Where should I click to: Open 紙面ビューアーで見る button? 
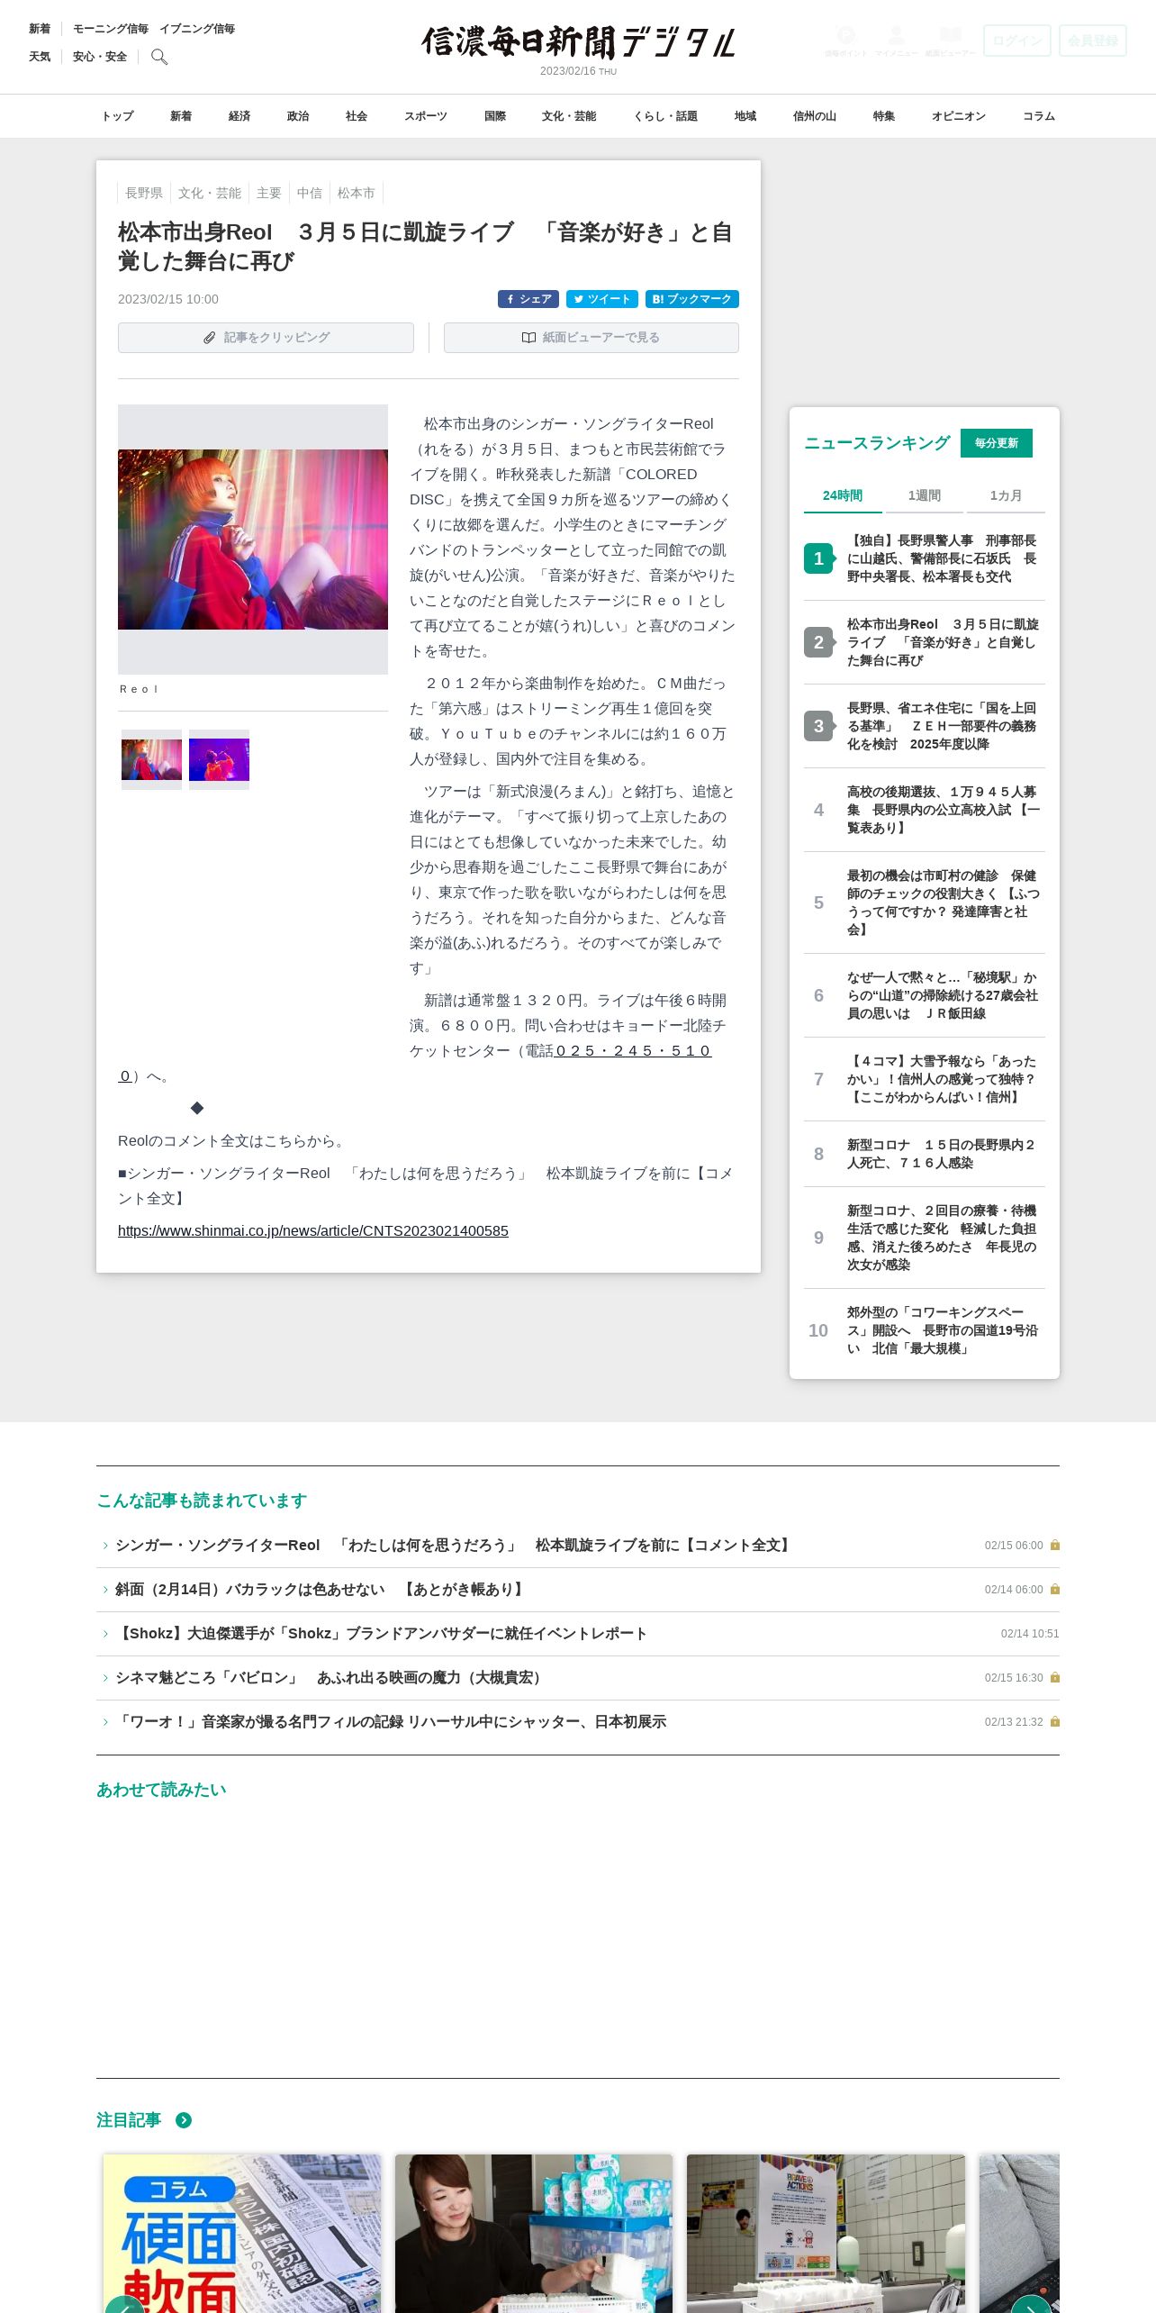click(x=592, y=338)
